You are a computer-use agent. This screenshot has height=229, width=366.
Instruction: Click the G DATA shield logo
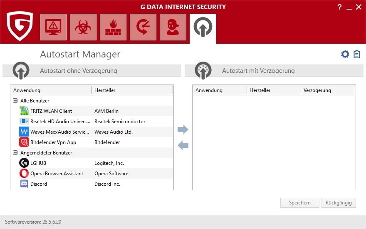pyautogui.click(x=20, y=26)
